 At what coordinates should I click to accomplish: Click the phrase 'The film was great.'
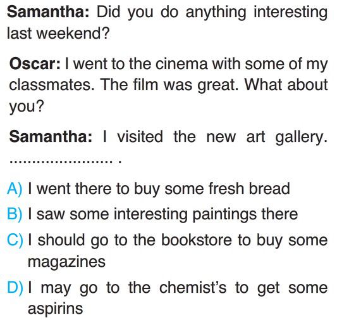169,85
